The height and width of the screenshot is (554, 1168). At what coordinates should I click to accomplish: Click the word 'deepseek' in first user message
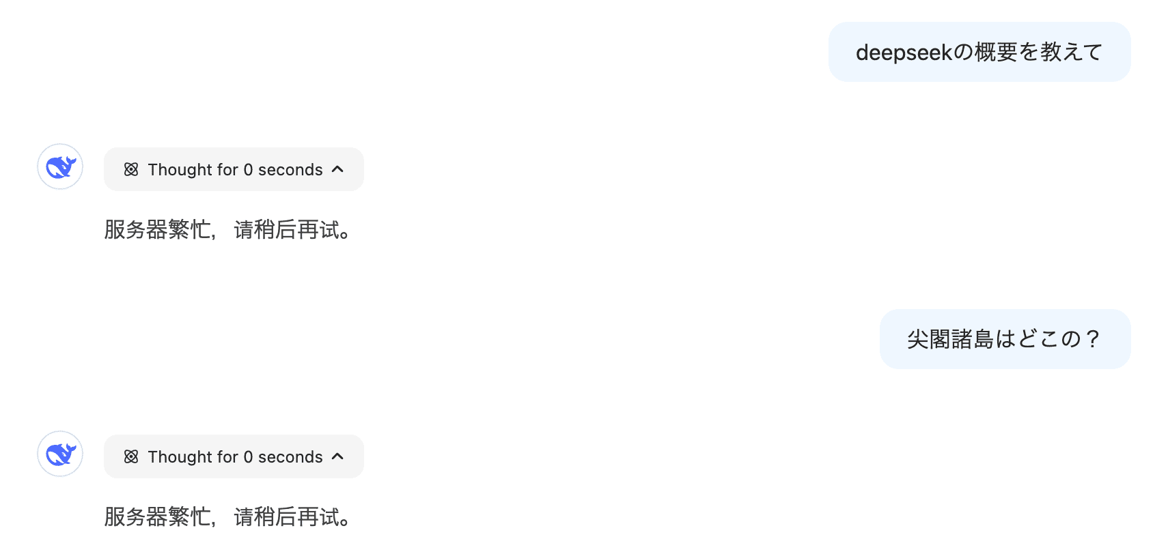coord(904,53)
